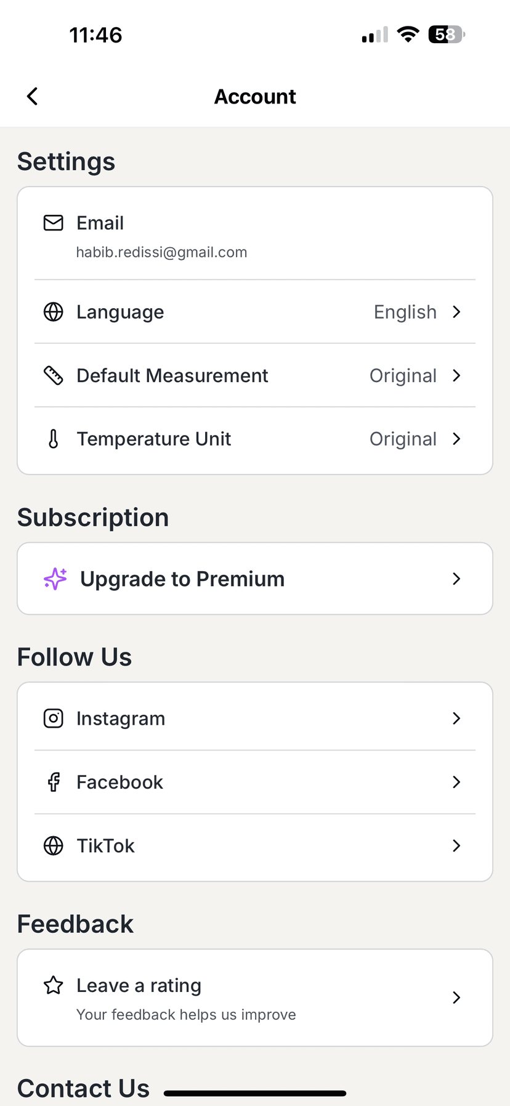Tap the Wi-Fi status bar icon
Image resolution: width=510 pixels, height=1106 pixels.
408,35
